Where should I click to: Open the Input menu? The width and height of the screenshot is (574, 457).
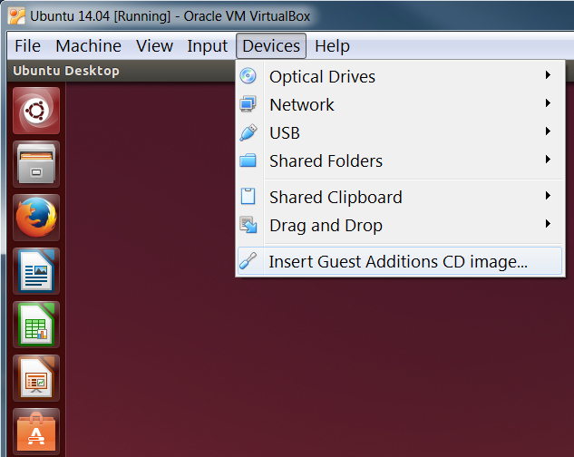pyautogui.click(x=207, y=46)
